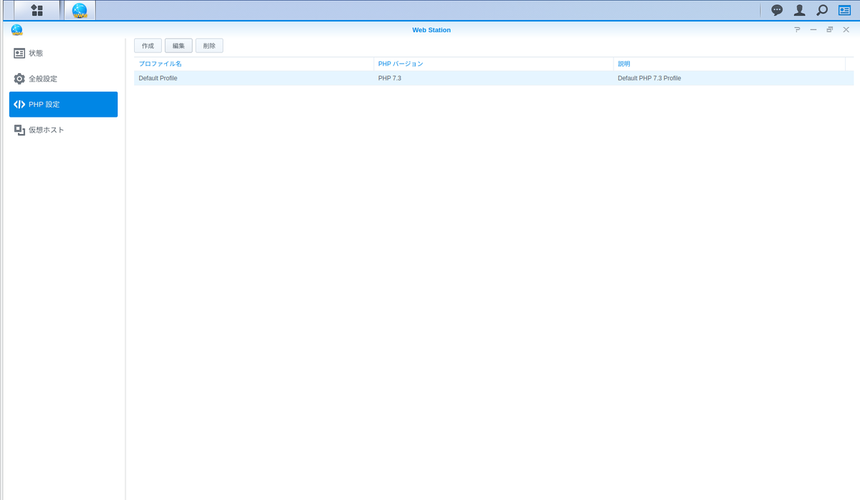This screenshot has height=500, width=860.
Task: Maximize the Web Station window
Action: [x=830, y=30]
